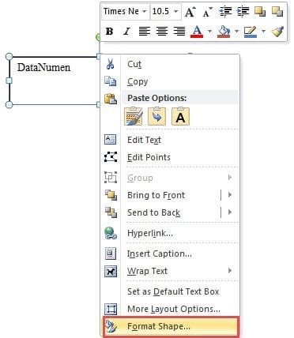Click the bottom-left sizing handle of text box
The image size is (294, 338).
coord(9,104)
